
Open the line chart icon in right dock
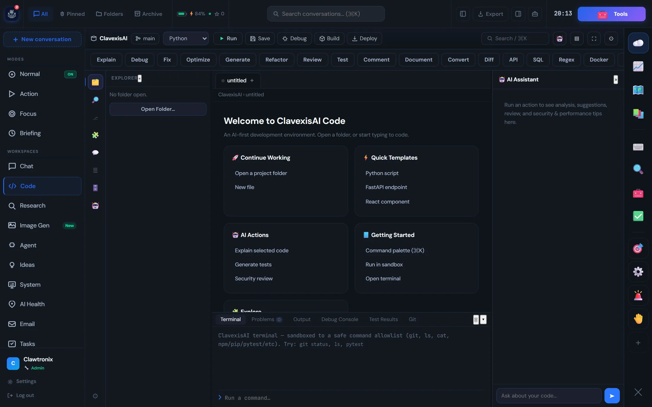tap(638, 67)
